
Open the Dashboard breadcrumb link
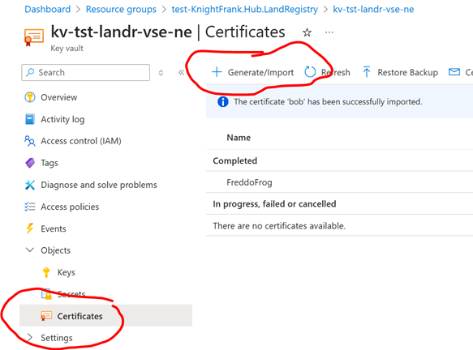click(47, 10)
